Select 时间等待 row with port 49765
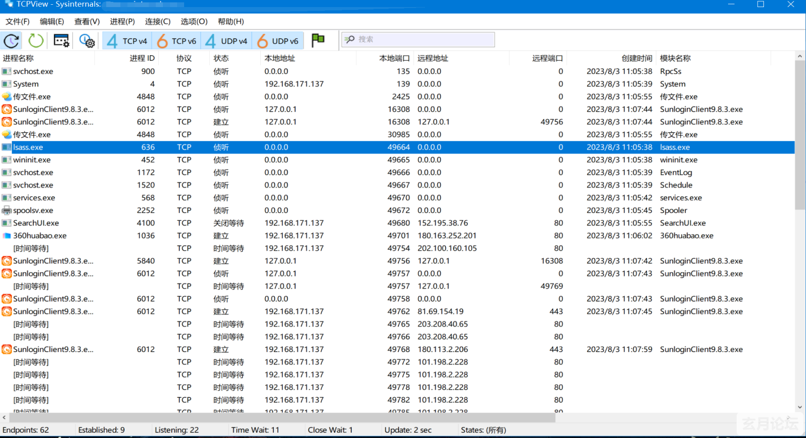This screenshot has width=806, height=438. click(397, 324)
